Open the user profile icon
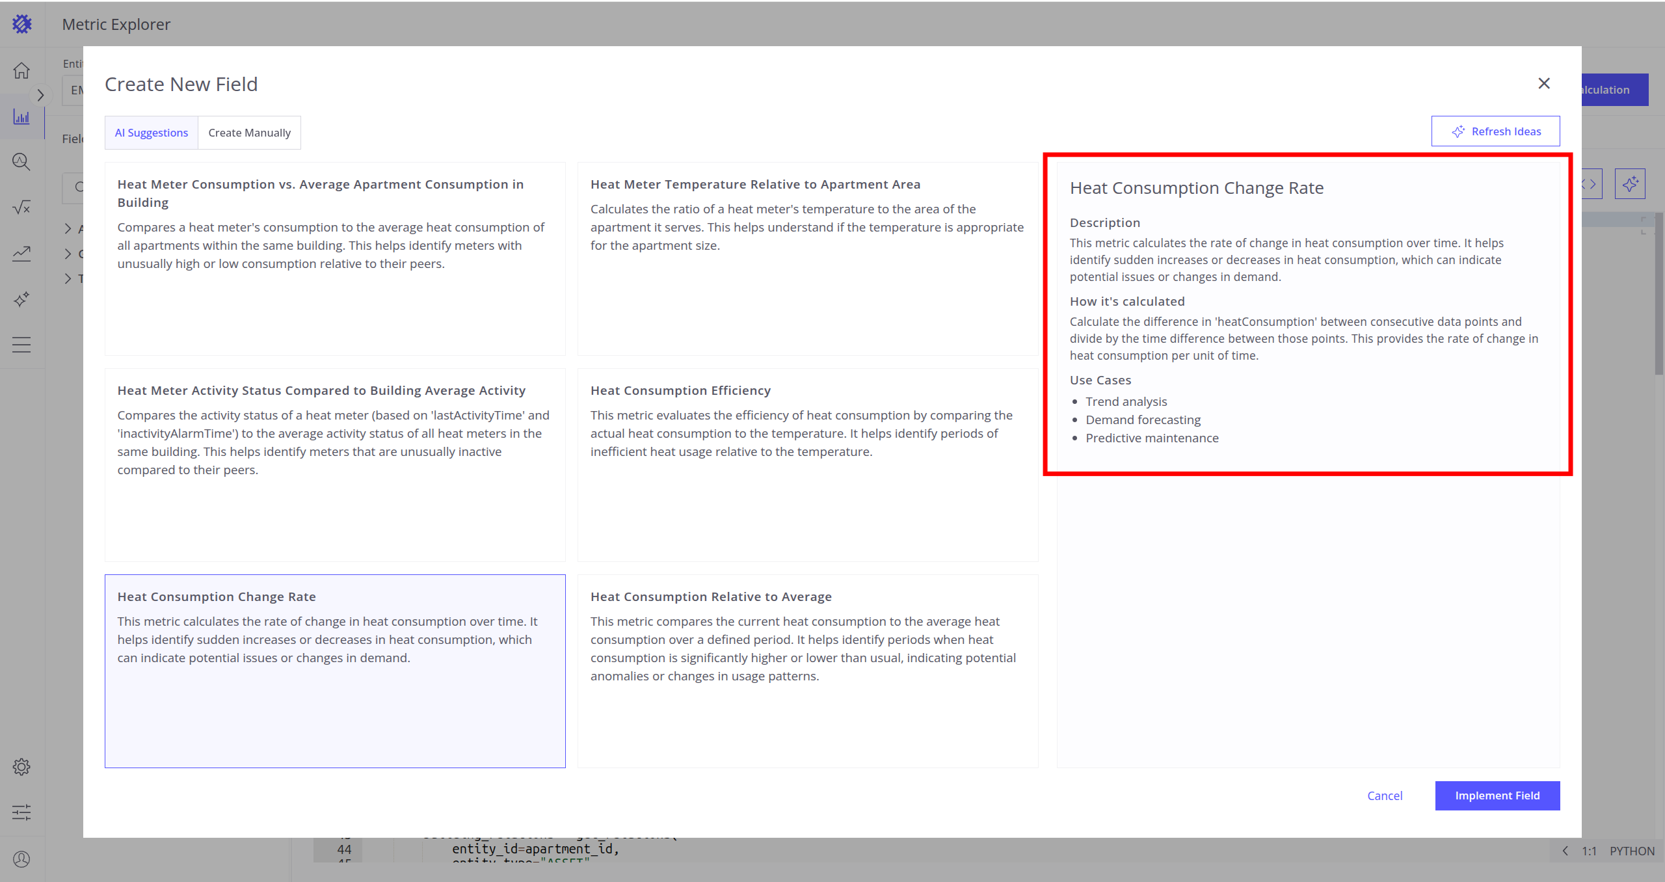Image resolution: width=1665 pixels, height=882 pixels. [x=21, y=859]
